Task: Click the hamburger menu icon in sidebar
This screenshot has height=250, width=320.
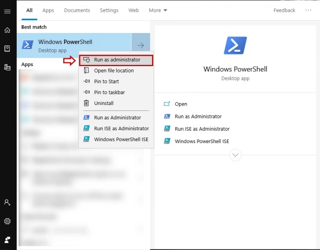Action: (7, 11)
